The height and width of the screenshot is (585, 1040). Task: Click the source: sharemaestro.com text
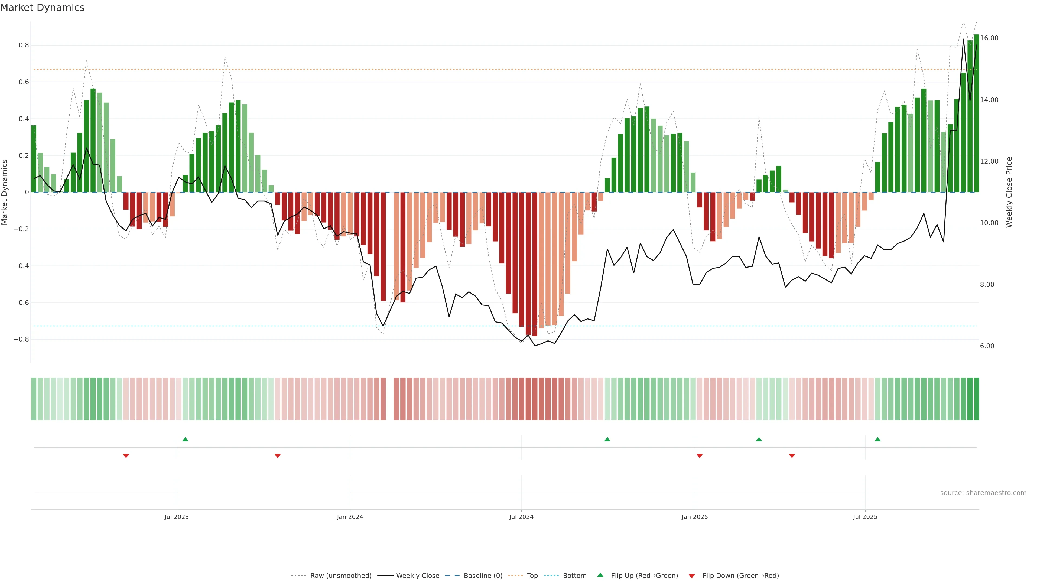983,493
